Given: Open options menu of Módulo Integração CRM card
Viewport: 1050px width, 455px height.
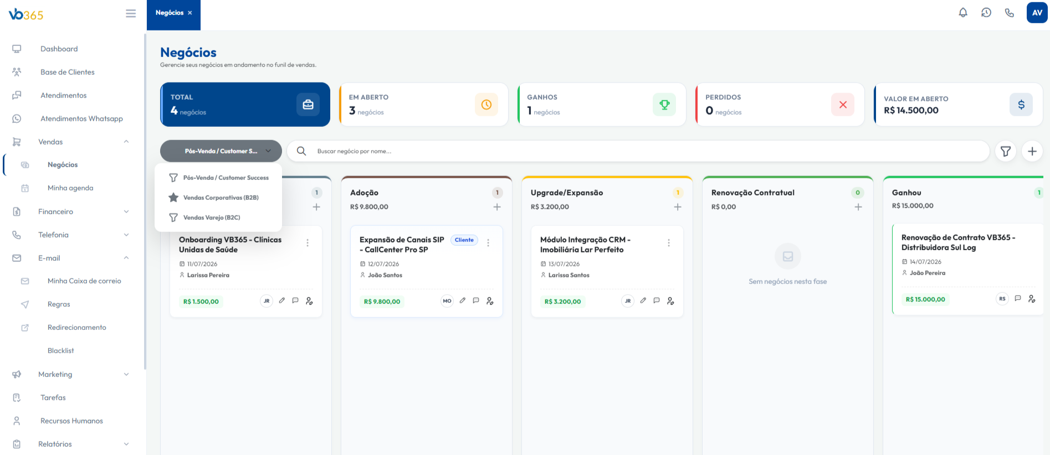Looking at the screenshot, I should (669, 242).
